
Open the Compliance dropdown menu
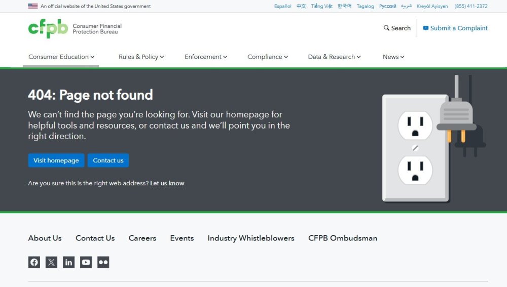tap(268, 57)
